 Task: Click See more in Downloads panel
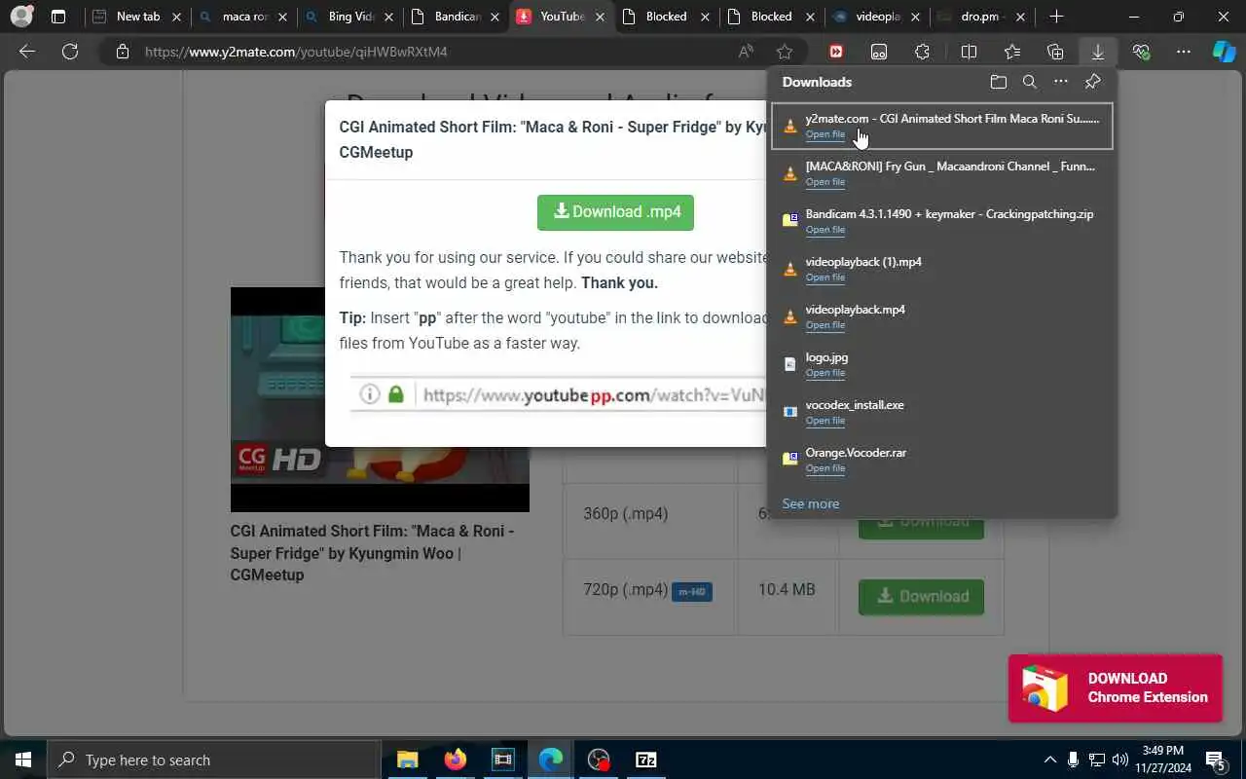click(x=811, y=503)
